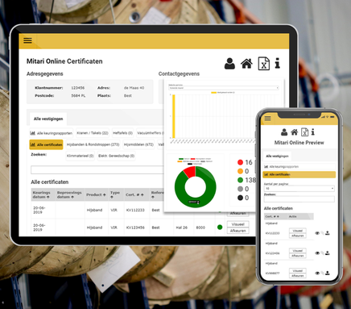Open the user profile icon on the tablet

[229, 64]
